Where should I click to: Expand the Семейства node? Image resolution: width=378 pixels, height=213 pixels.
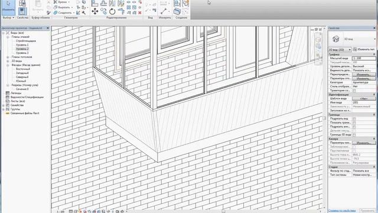[4, 105]
